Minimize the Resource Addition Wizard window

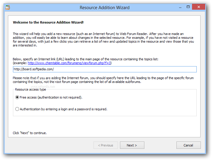coord(180,7)
